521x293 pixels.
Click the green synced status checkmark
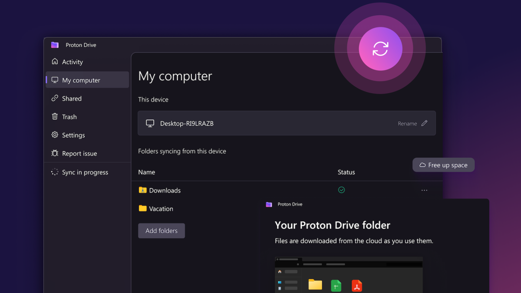coord(341,190)
